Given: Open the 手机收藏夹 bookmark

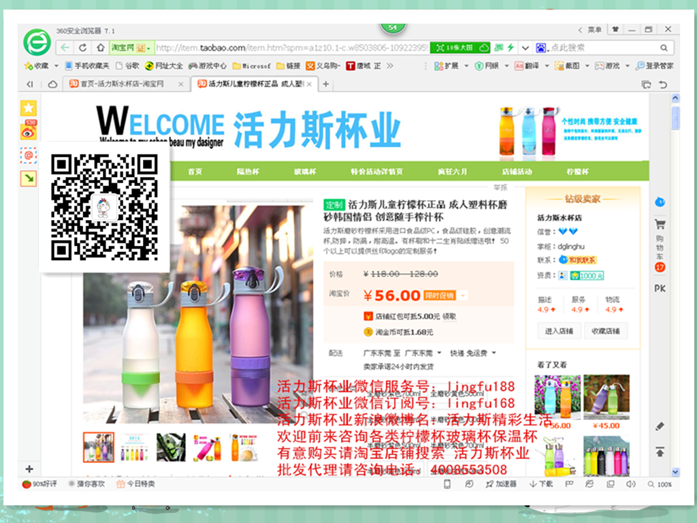Looking at the screenshot, I should click(x=87, y=66).
